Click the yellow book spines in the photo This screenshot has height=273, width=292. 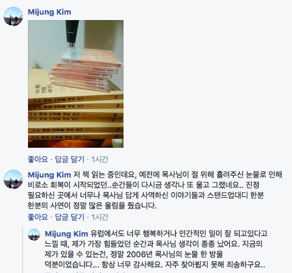(x=75, y=117)
